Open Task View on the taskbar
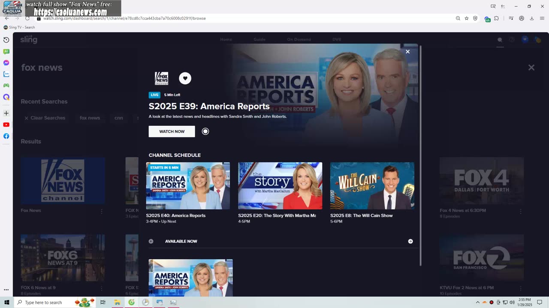This screenshot has height=308, width=549. pyautogui.click(x=103, y=302)
